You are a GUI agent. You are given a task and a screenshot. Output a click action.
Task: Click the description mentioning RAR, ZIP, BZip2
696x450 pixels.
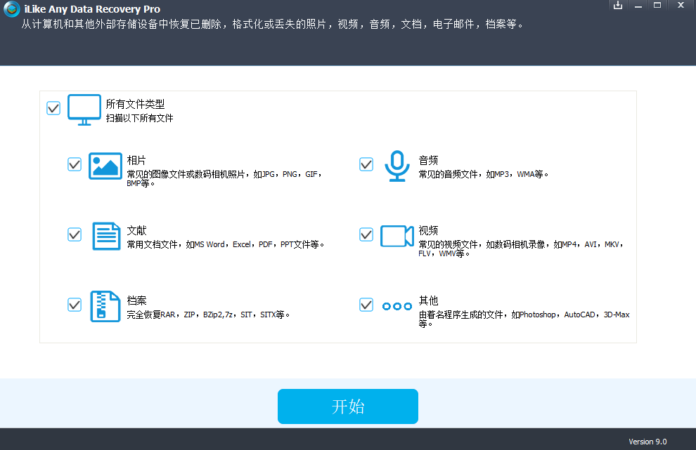pyautogui.click(x=208, y=315)
